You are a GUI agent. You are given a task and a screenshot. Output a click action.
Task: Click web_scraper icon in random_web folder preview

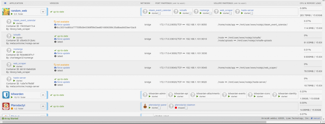pyautogui.click(x=216, y=12)
